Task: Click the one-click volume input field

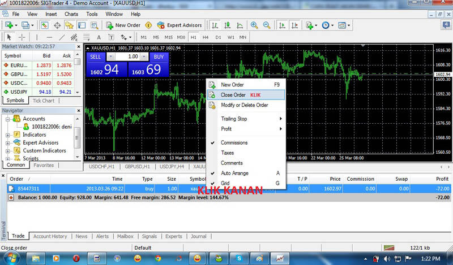Action: (128, 57)
